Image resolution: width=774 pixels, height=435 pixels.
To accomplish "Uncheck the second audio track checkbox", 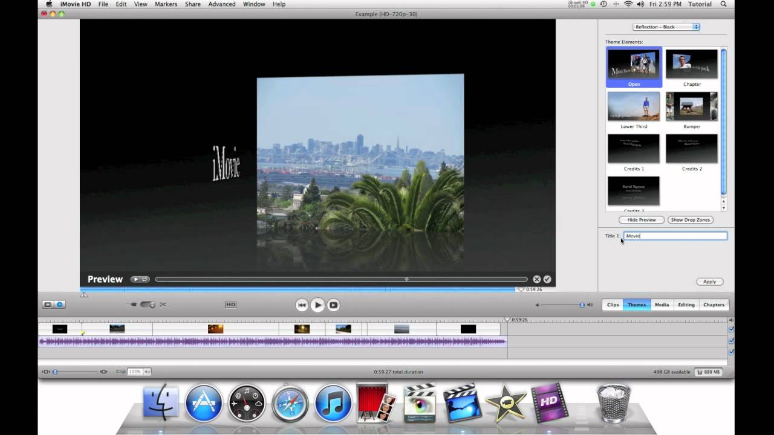I will pos(731,352).
